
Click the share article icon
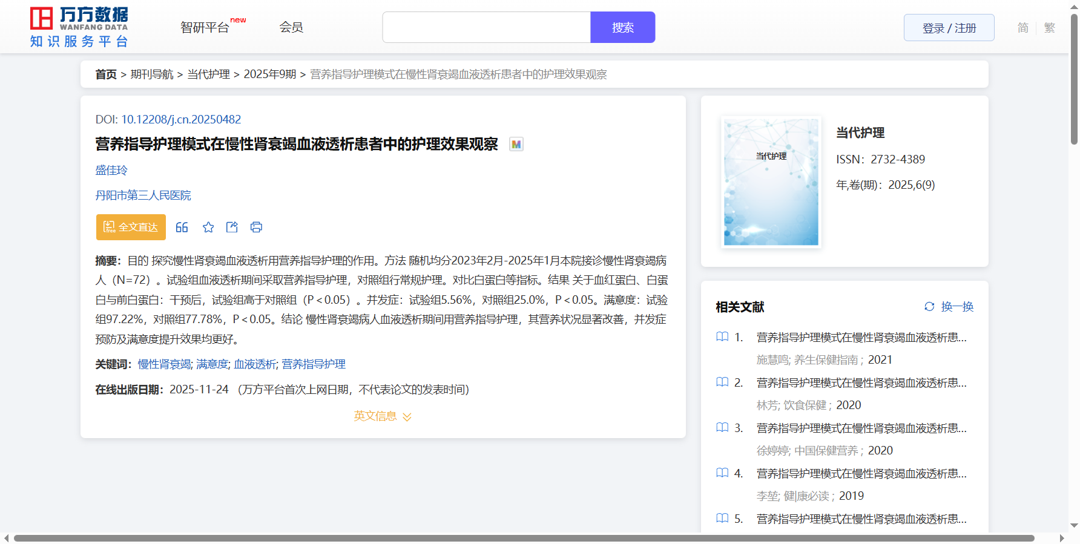tap(232, 228)
